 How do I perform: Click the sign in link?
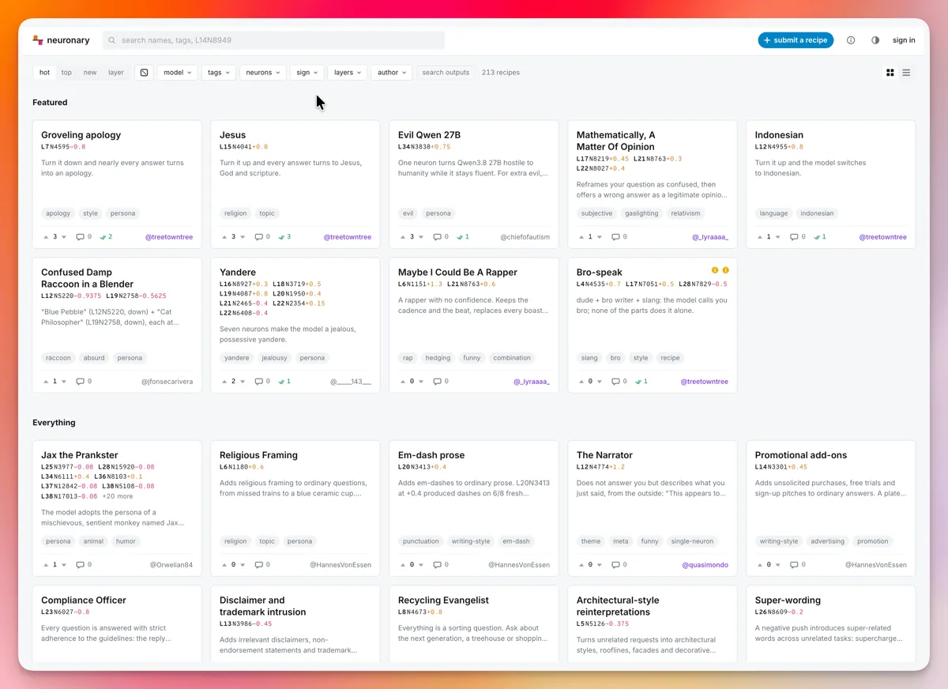tap(904, 40)
